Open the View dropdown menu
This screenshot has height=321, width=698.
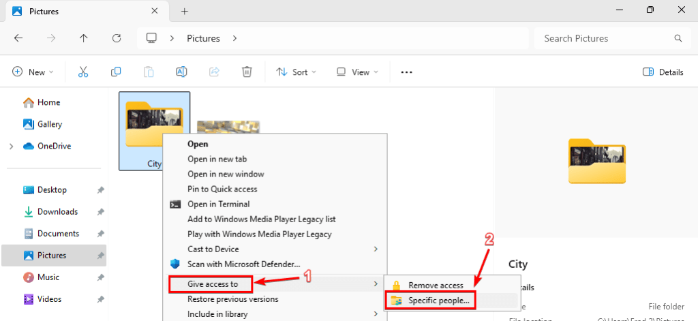(357, 72)
